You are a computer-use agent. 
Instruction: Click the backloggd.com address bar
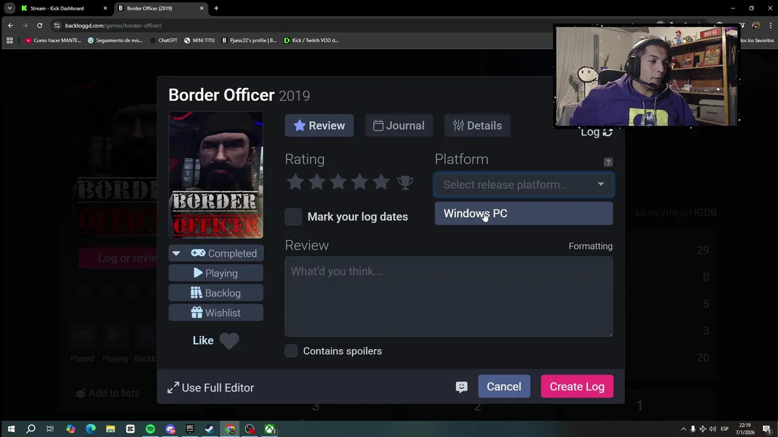(x=113, y=25)
